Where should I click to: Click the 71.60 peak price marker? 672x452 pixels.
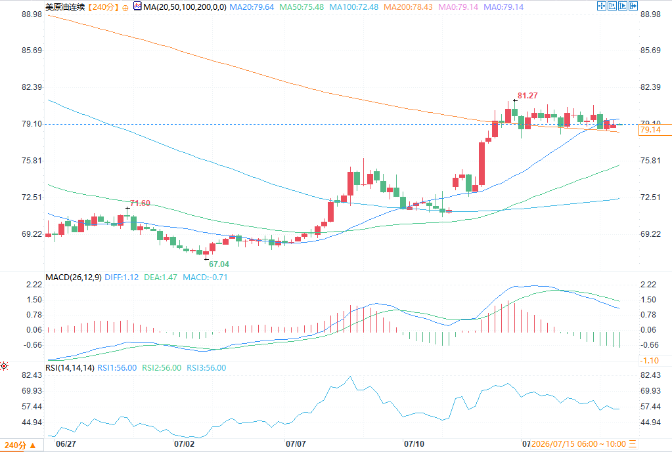click(x=140, y=203)
